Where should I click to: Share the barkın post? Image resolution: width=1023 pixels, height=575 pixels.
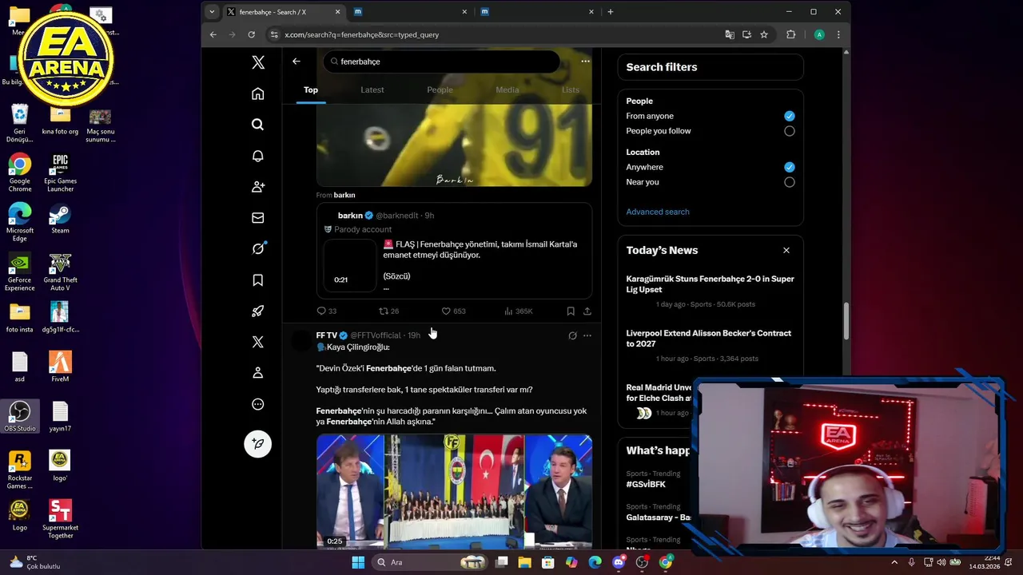587,311
